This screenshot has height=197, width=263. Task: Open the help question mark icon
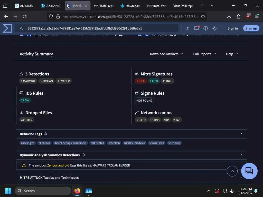point(205,28)
